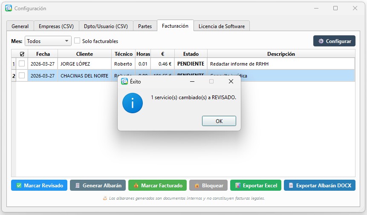
Task: Click the gear icon on Configurar button
Action: coord(321,41)
